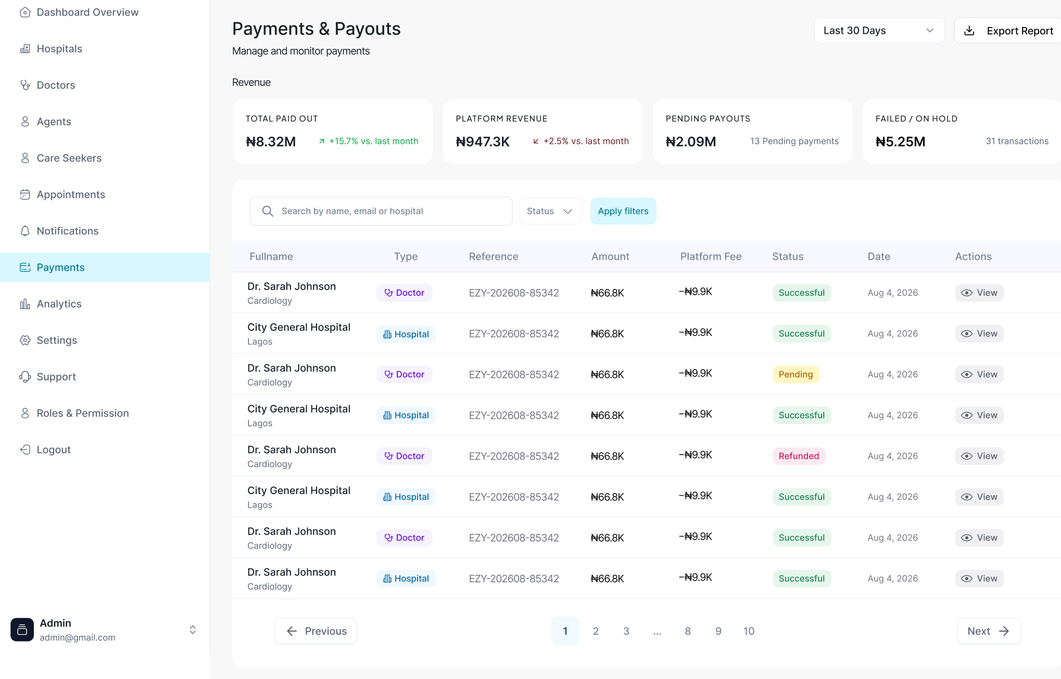Select page 9 in pagination
This screenshot has height=679, width=1061.
(x=718, y=631)
